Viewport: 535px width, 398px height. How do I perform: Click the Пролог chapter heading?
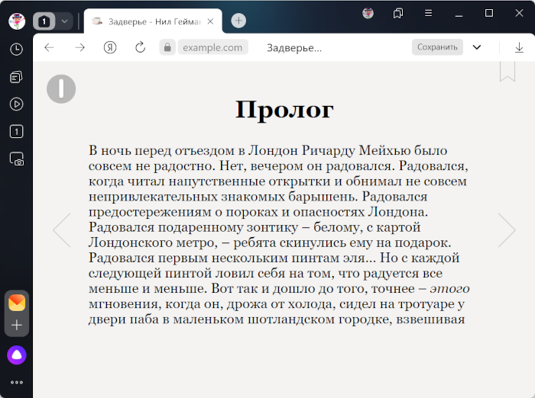284,110
